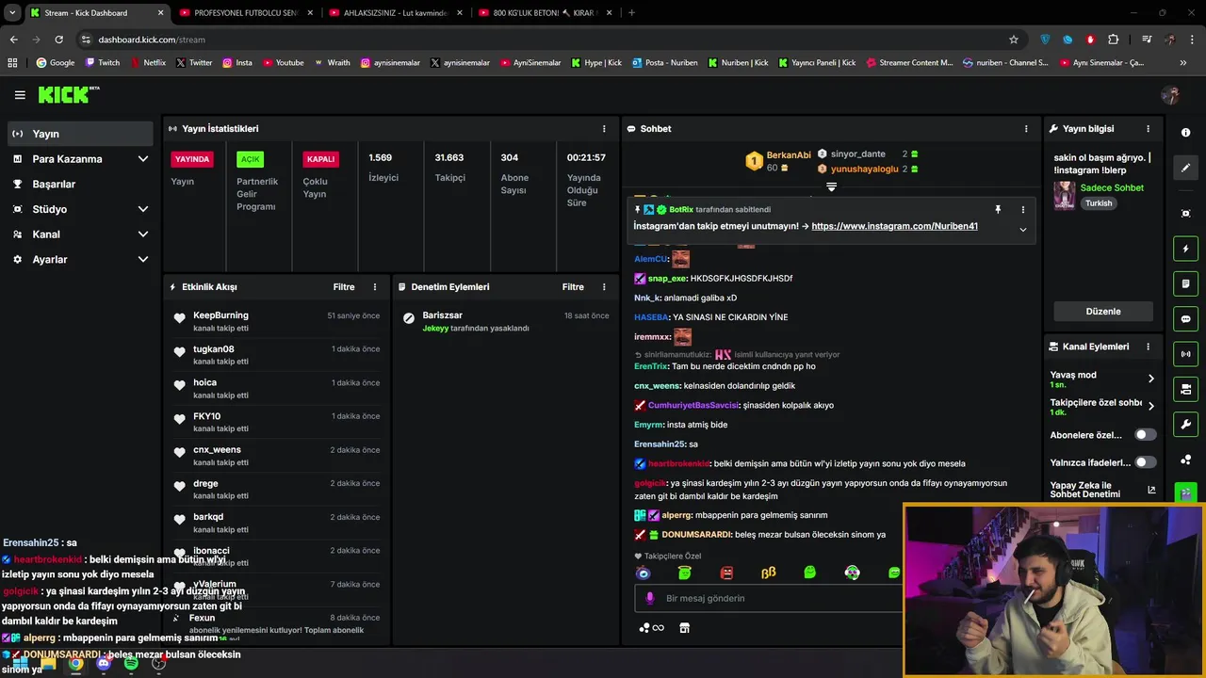
Task: Toggle Abonelere özel chat mode
Action: coord(1145,435)
